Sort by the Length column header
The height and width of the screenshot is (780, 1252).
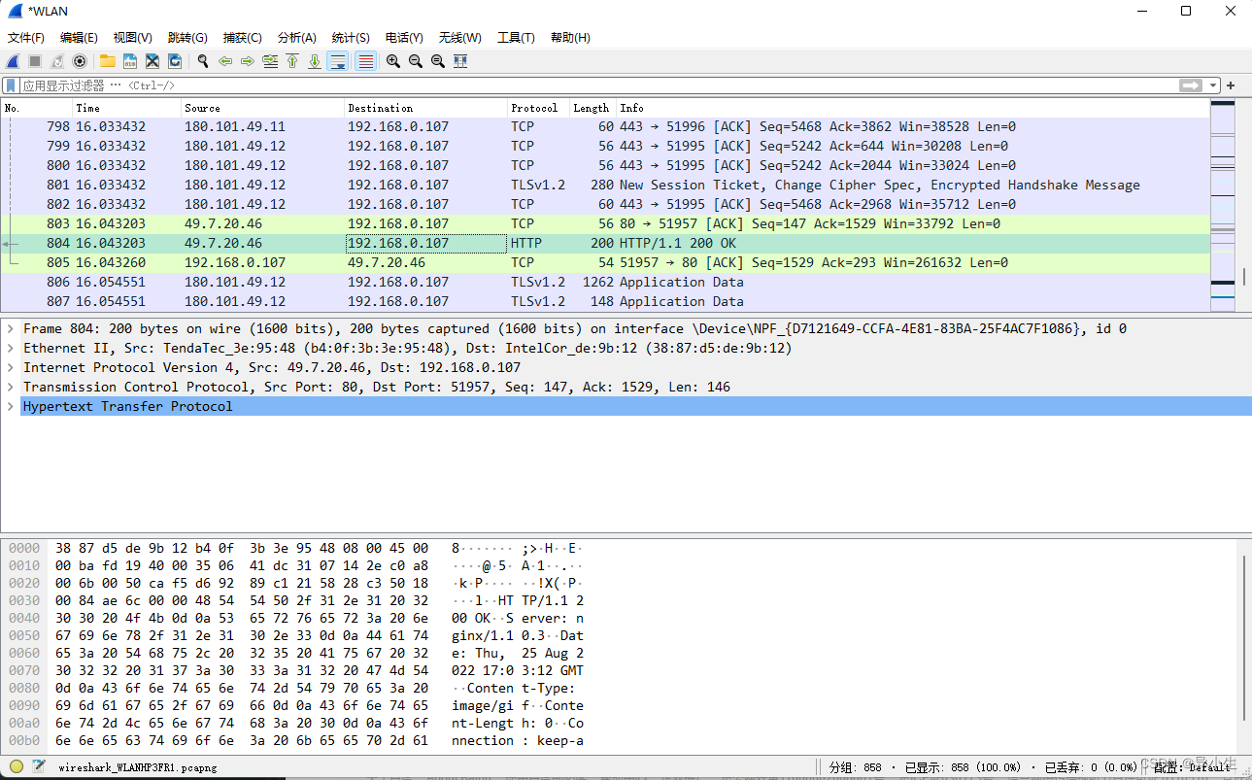(592, 108)
